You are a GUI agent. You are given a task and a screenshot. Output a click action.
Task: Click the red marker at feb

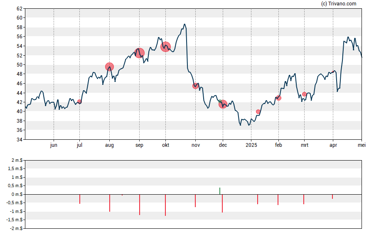pyautogui.click(x=279, y=98)
